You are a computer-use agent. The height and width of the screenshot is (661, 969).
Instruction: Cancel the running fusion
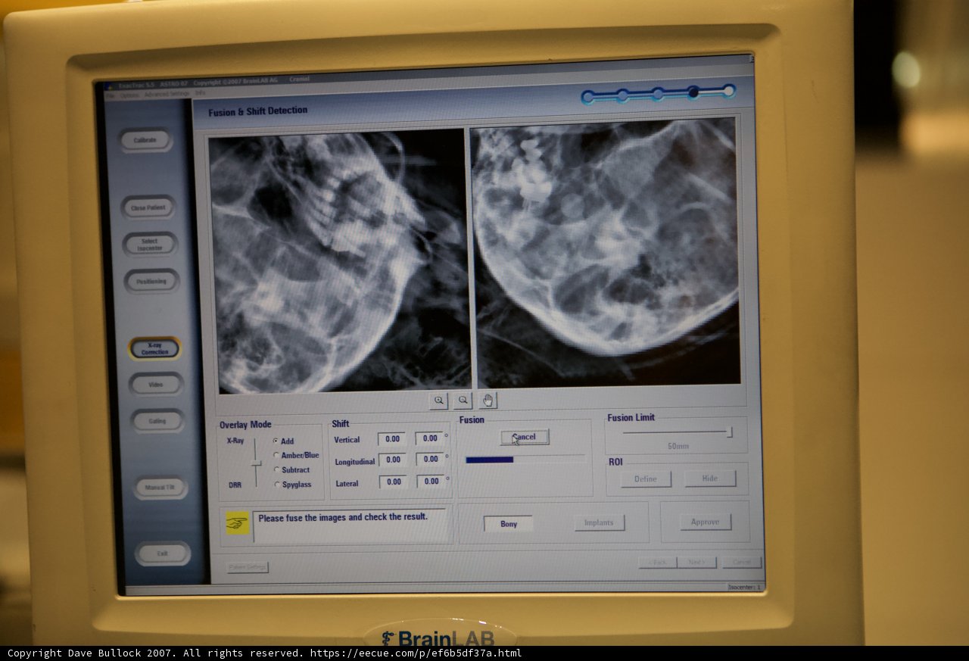525,437
